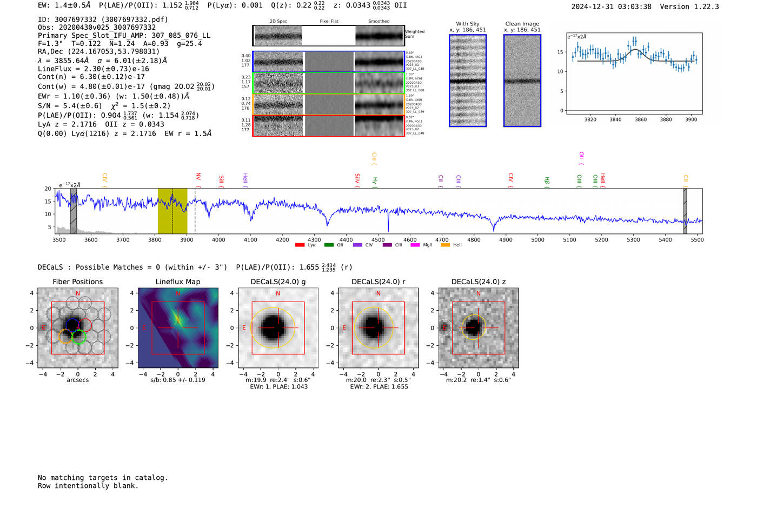Click the Weighted Sum 2D spectrum strip
757x515 pixels.
[x=329, y=36]
